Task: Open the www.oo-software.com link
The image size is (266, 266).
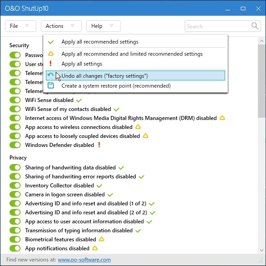Action: click(x=84, y=260)
